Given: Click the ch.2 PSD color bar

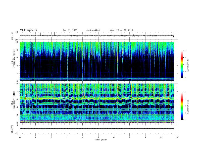Looking at the screenshot, I should tap(182, 106).
